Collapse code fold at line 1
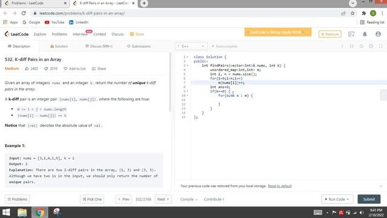The width and height of the screenshot is (387, 218). point(187,57)
